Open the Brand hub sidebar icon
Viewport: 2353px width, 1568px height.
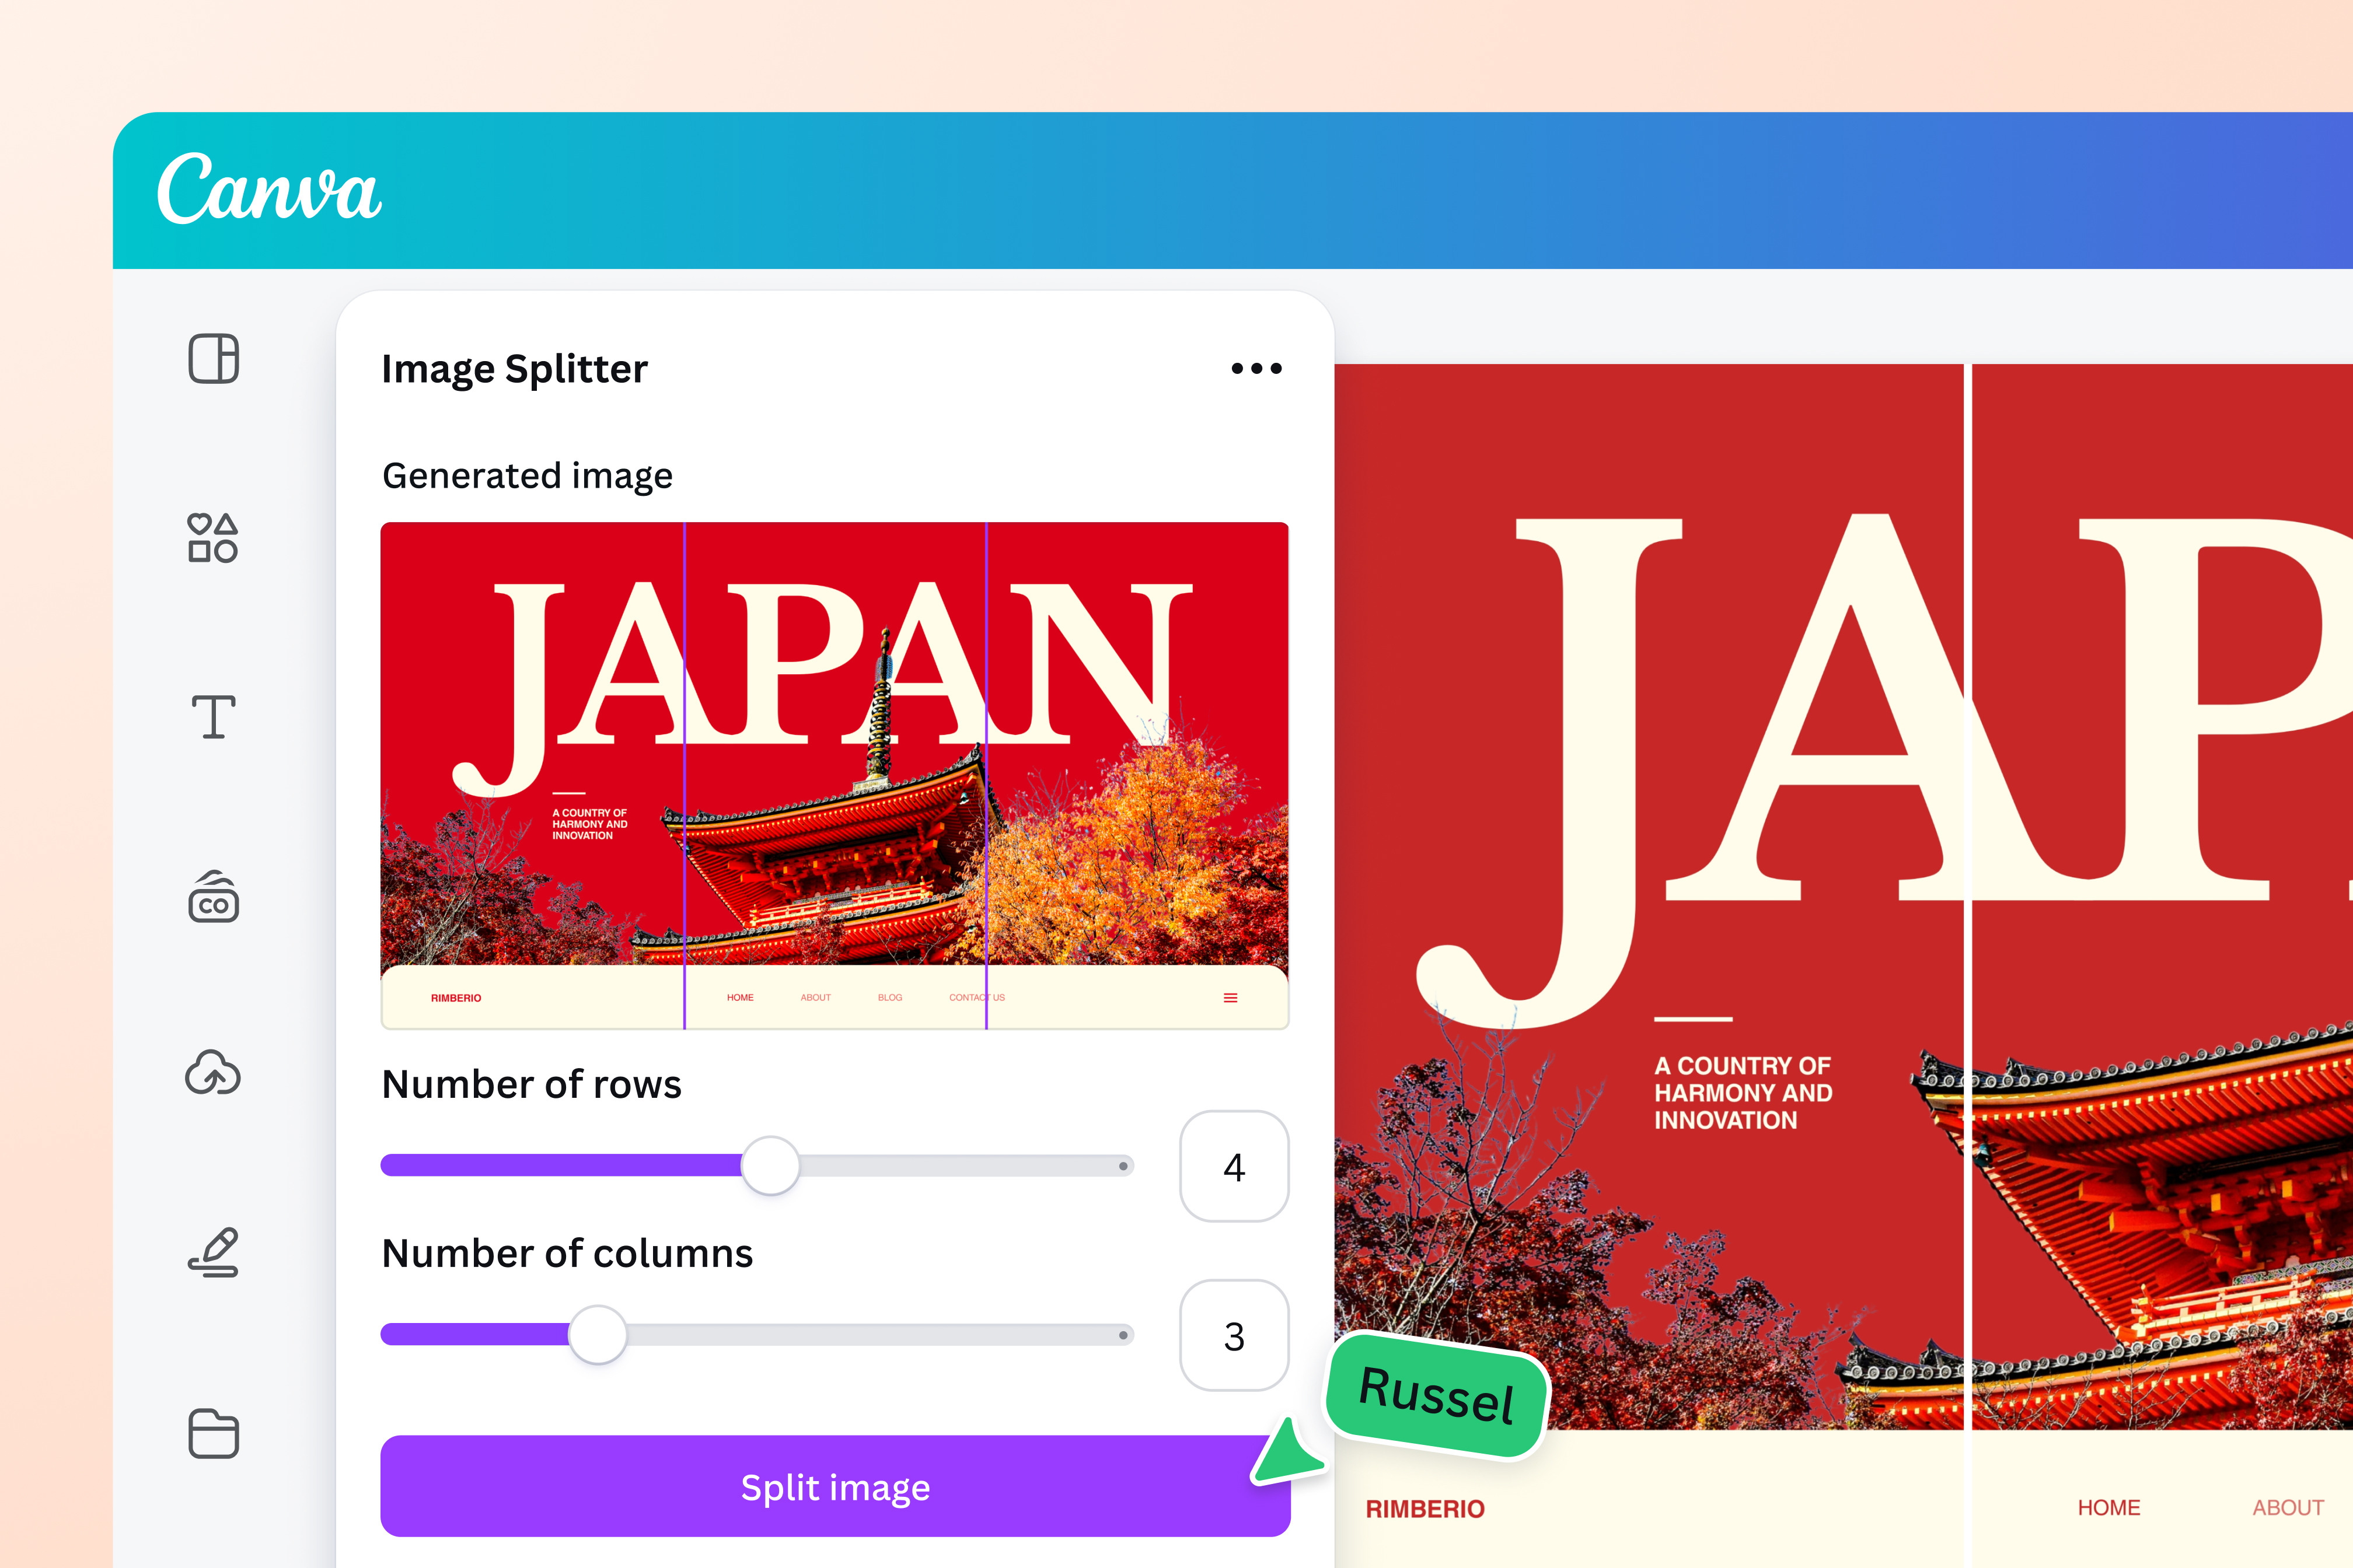[213, 896]
